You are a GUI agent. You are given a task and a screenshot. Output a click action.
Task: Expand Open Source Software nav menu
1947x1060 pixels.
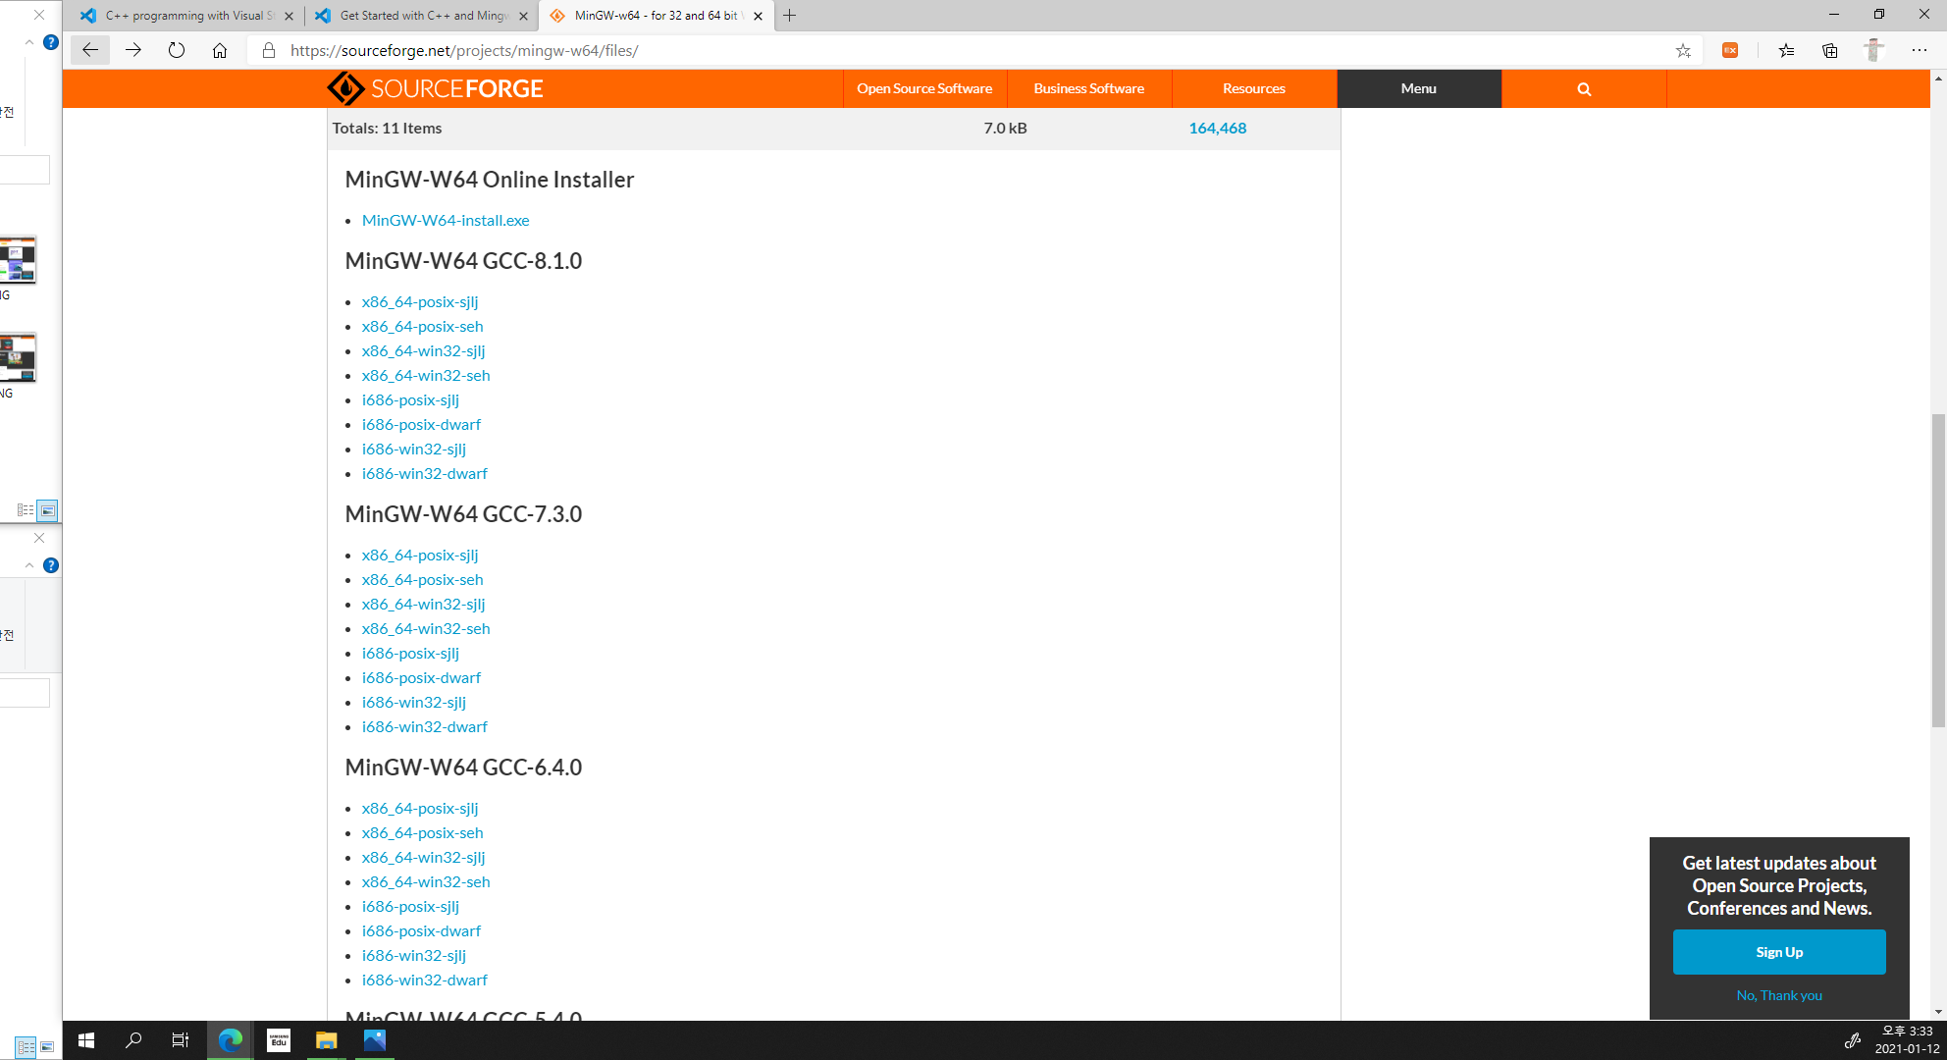click(924, 88)
